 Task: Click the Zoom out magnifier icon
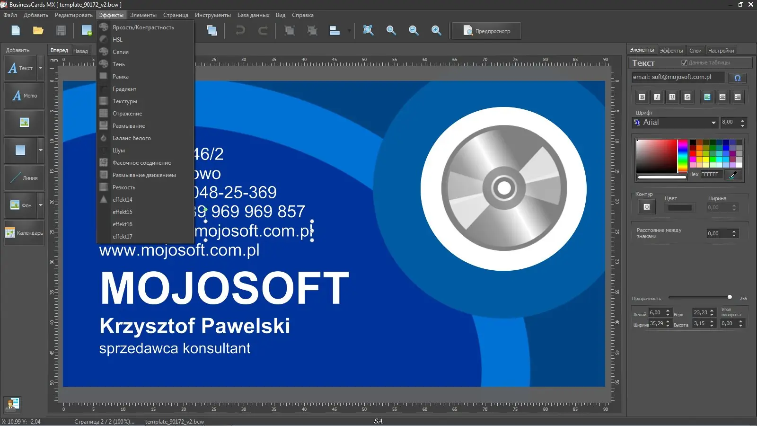414,31
